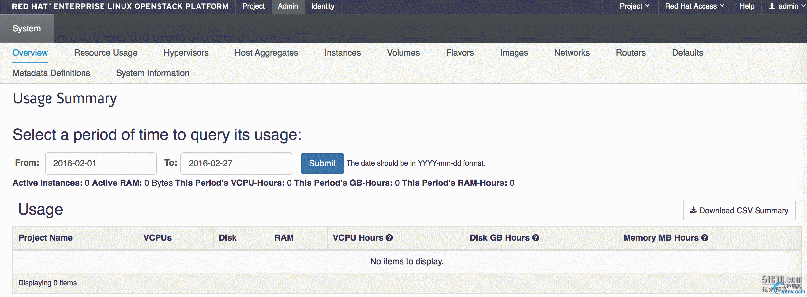Screen dimensions: 807x297
Task: Click the Memory MB Hours help icon
Action: 705,238
